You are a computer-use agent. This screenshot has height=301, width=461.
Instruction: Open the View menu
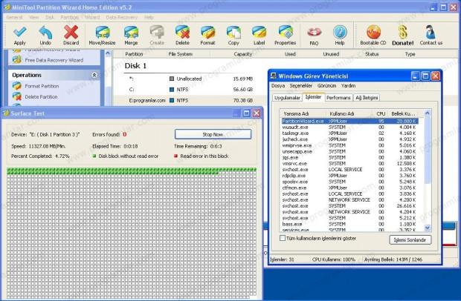click(33, 17)
